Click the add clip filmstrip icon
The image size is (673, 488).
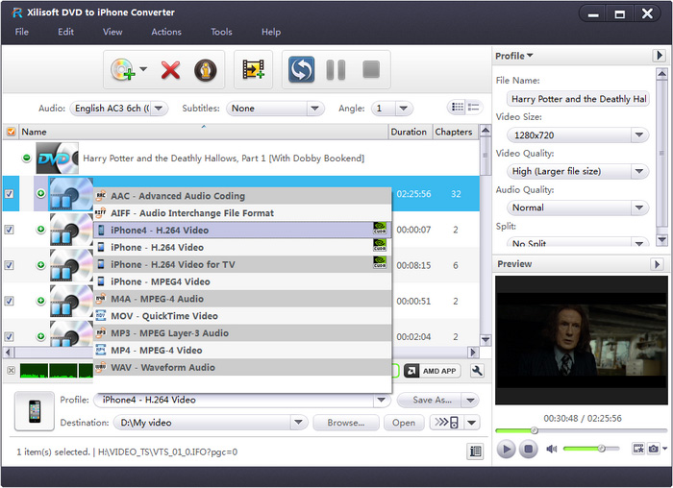click(x=253, y=69)
